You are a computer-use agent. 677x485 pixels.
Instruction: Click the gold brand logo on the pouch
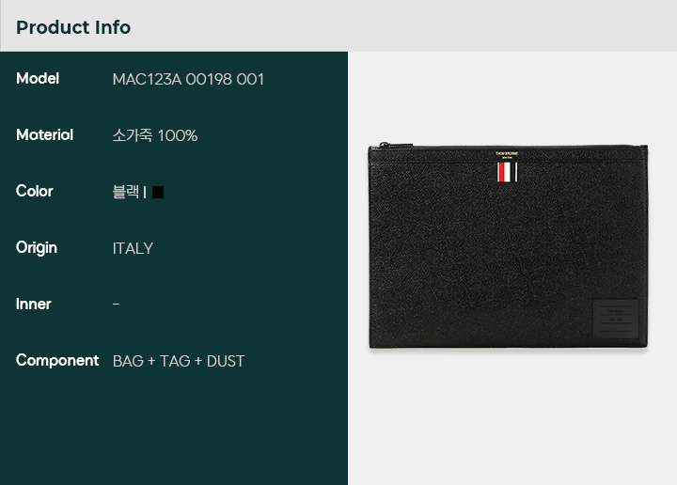click(x=507, y=154)
